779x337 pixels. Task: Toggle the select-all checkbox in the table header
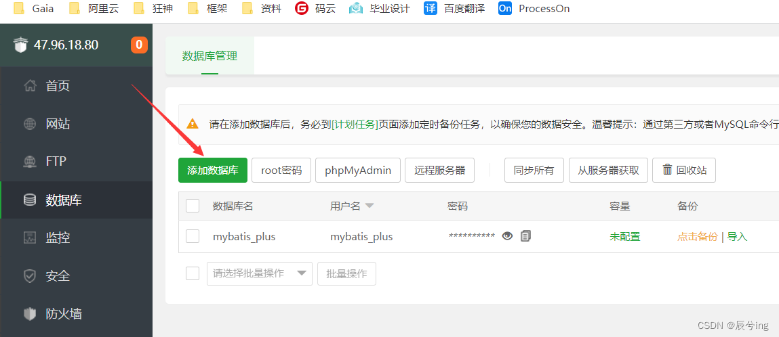193,206
